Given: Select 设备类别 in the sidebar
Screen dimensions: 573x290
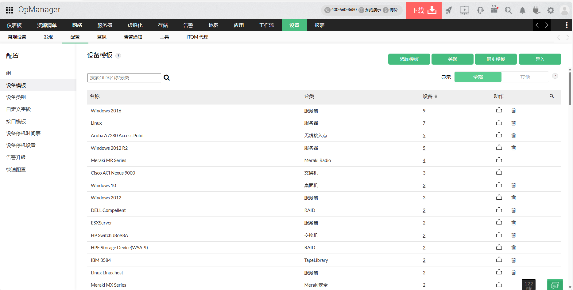Looking at the screenshot, I should tap(16, 97).
